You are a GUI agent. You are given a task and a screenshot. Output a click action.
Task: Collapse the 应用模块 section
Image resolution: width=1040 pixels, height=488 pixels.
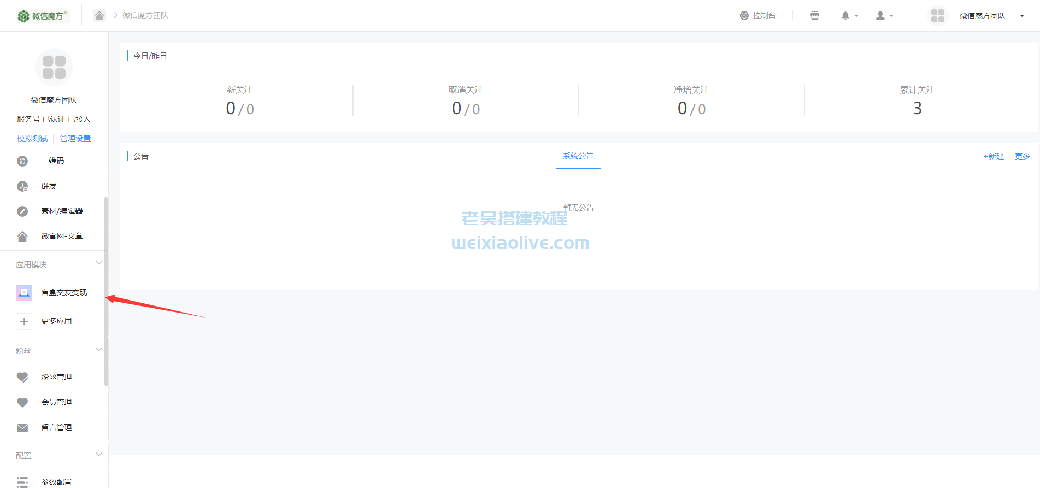(x=99, y=263)
